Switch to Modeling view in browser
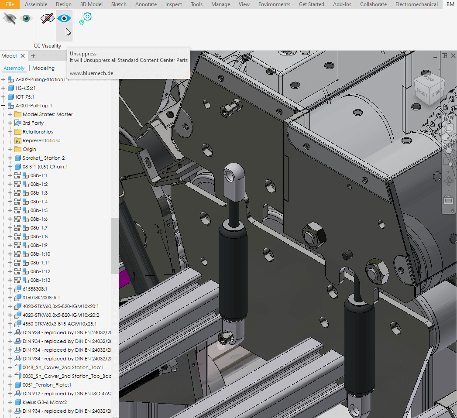This screenshot has height=418, width=457. (43, 68)
